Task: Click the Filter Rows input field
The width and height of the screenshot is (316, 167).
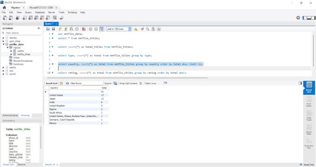Action: (x=92, y=83)
